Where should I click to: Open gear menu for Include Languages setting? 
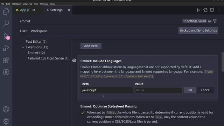pos(74,61)
